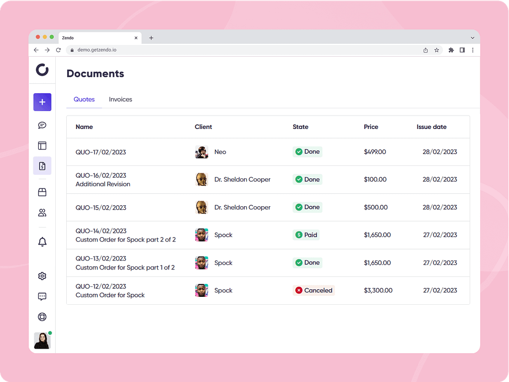
Task: Click the Client column header
Action: coord(203,127)
